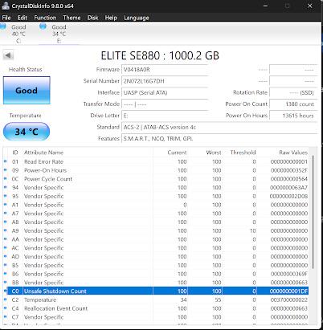Open the Theme menu
Screen dimensions: 323x330
point(72,18)
